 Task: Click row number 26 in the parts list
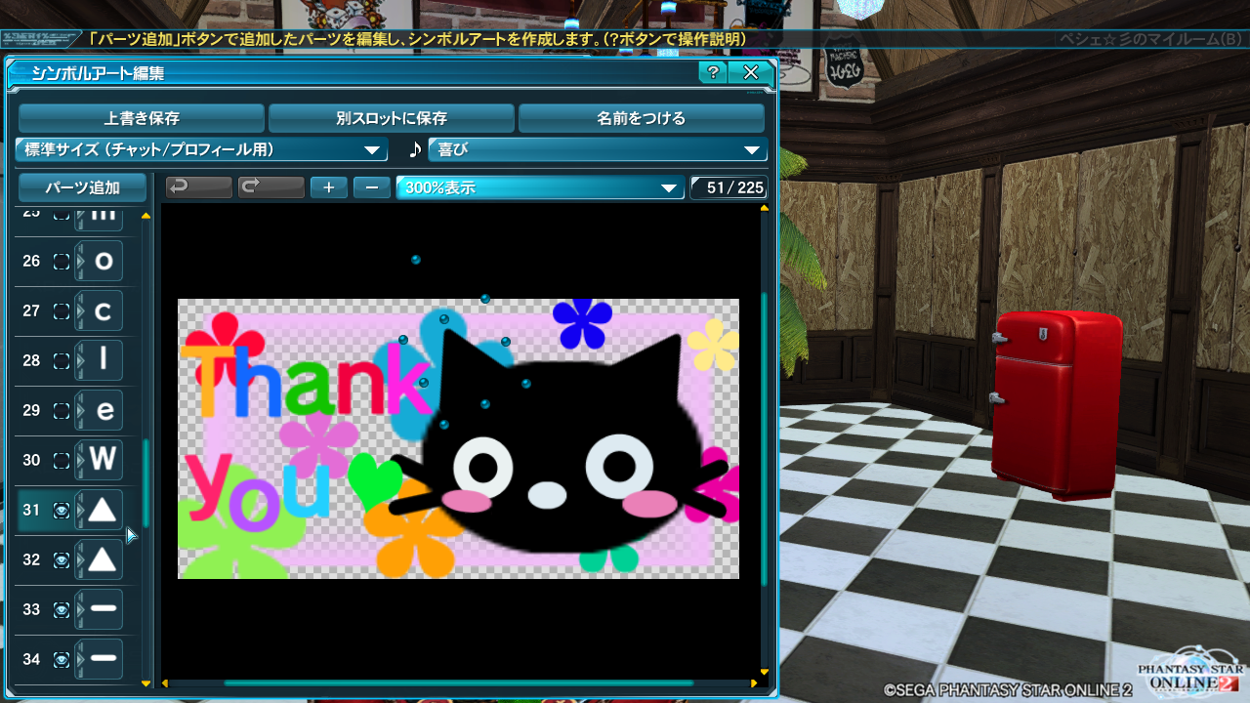coord(31,261)
